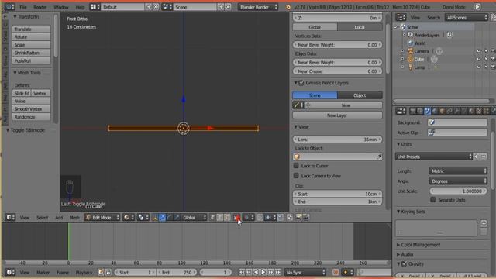Enable the rotate manipulator icon
The image size is (496, 279).
click(170, 218)
